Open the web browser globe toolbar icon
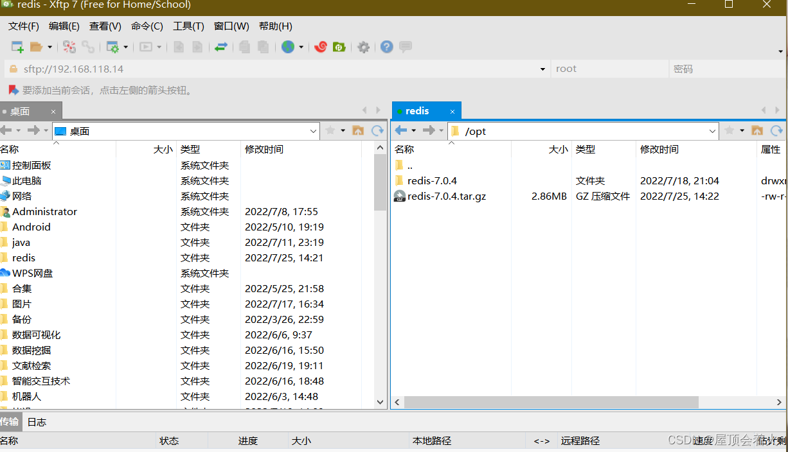Image resolution: width=788 pixels, height=452 pixels. coord(289,46)
